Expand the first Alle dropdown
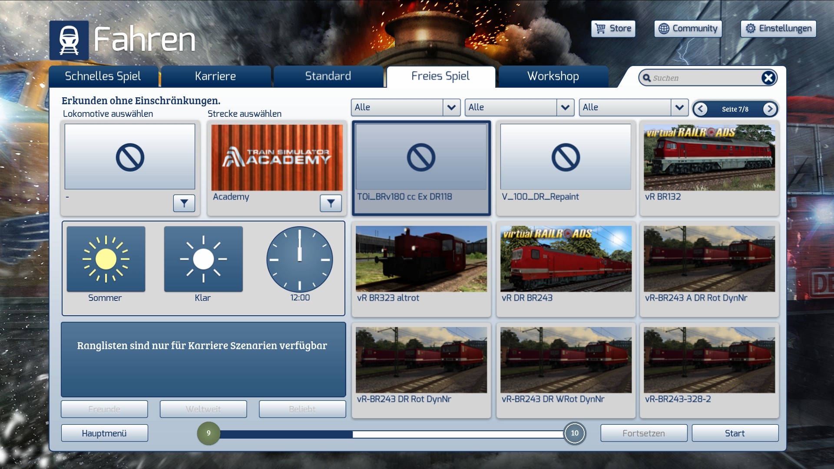 pos(451,107)
